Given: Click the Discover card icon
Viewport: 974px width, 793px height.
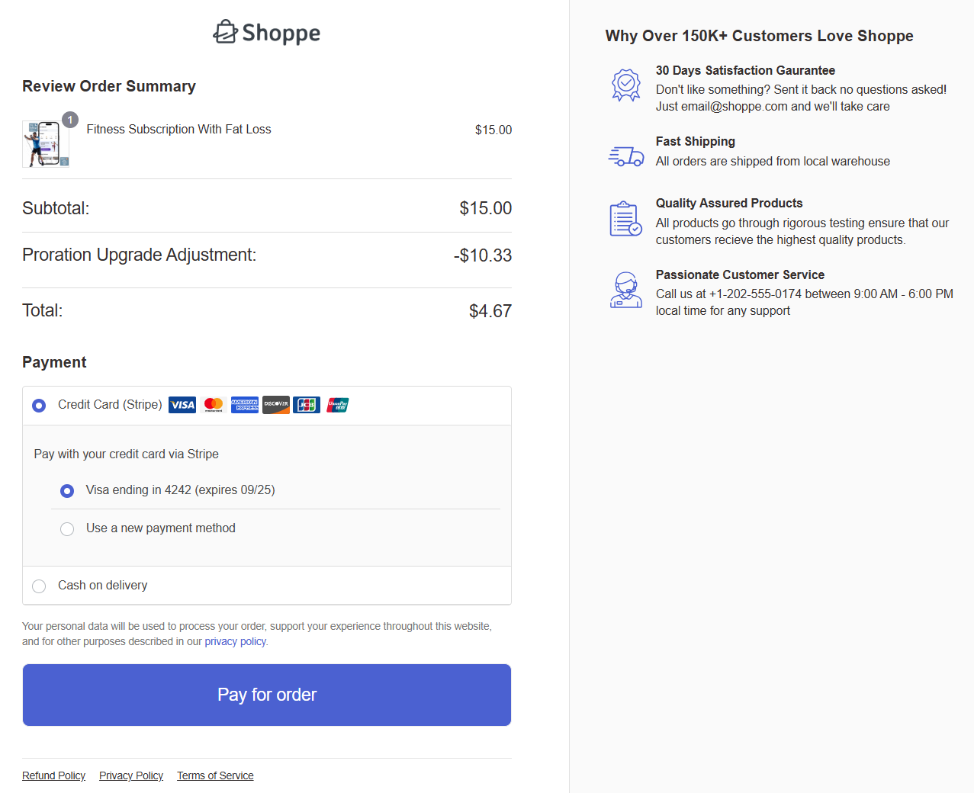Looking at the screenshot, I should (x=275, y=405).
